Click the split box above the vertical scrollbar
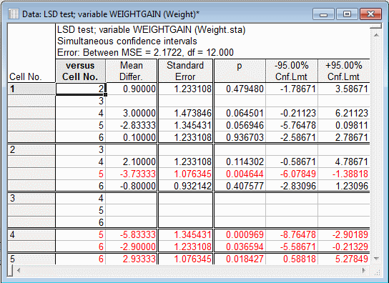This screenshot has width=389, height=283. click(x=375, y=26)
